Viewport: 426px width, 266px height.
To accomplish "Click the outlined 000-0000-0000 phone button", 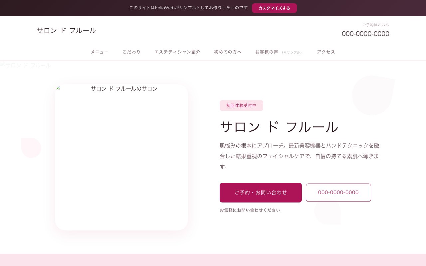I will [338, 193].
